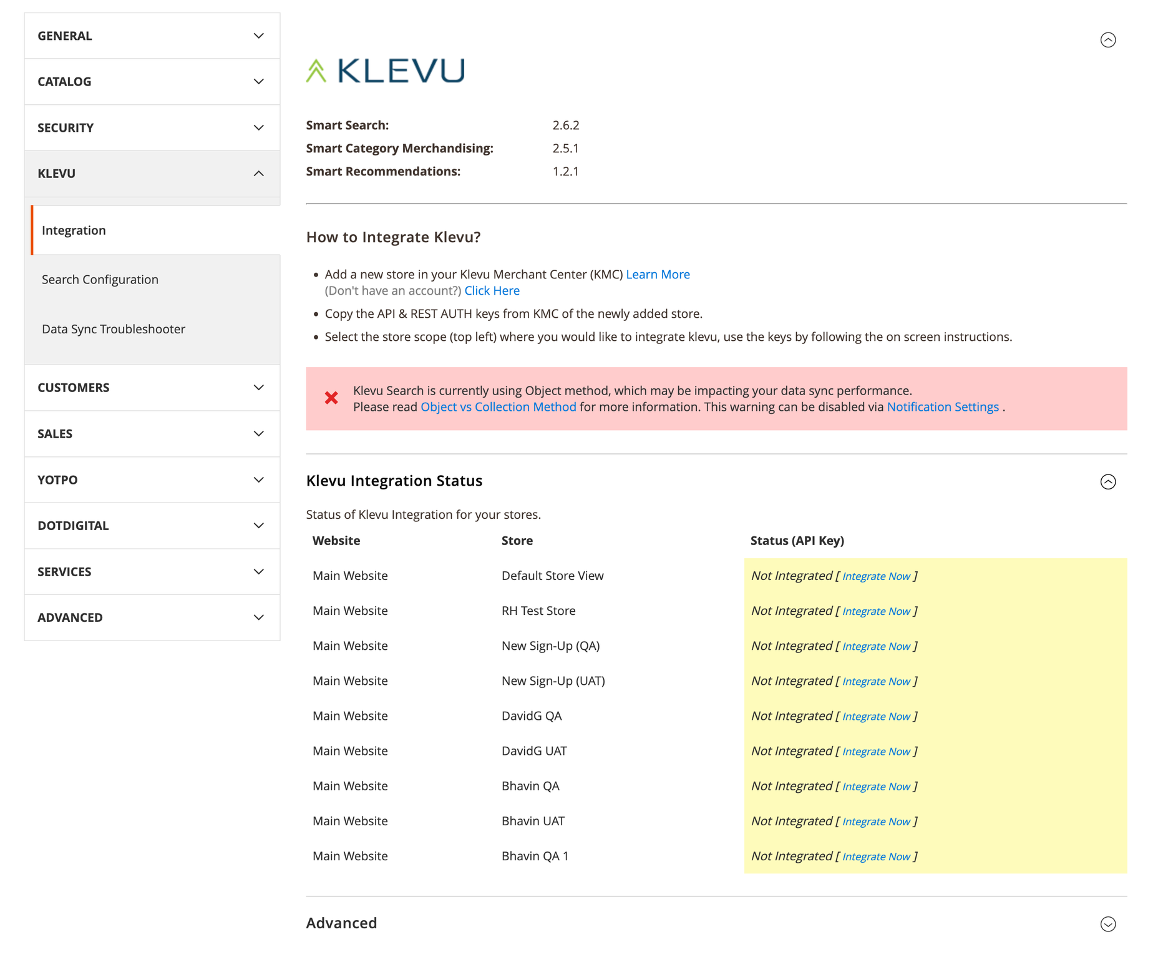Open the Learn More link
The image size is (1153, 977).
658,274
